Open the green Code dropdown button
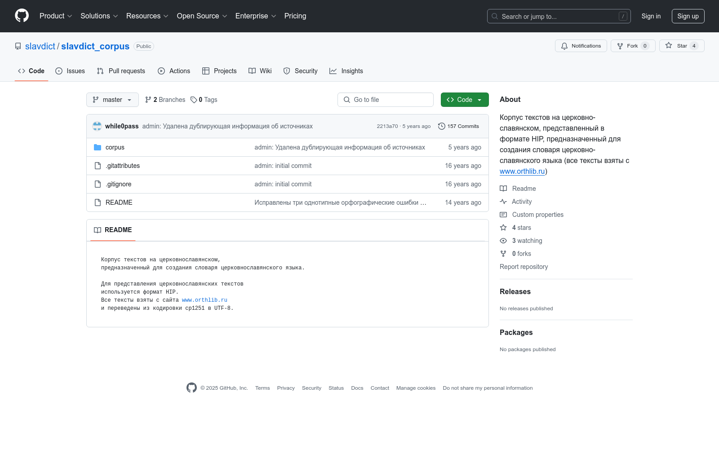Image resolution: width=719 pixels, height=449 pixels. click(465, 100)
